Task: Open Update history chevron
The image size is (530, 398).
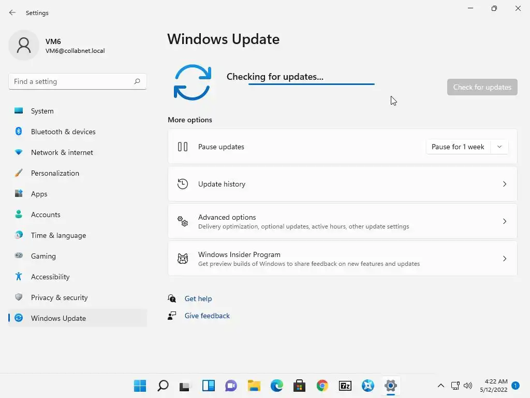Action: click(x=504, y=184)
